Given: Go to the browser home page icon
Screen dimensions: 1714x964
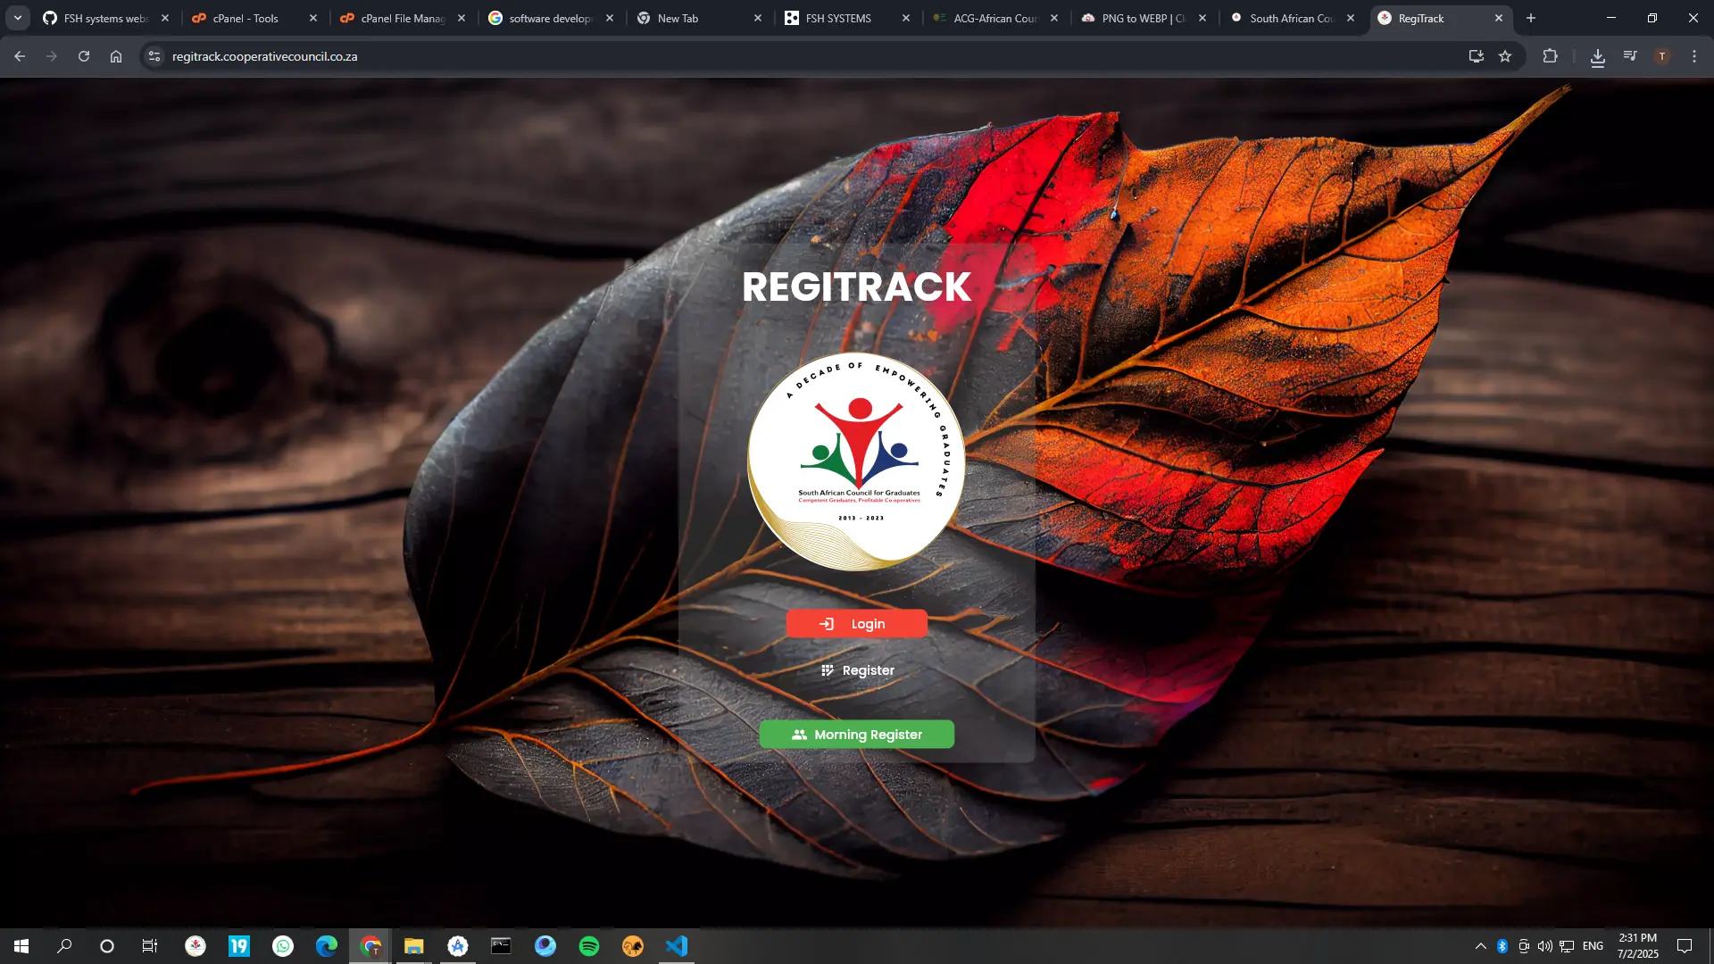Looking at the screenshot, I should (x=116, y=56).
